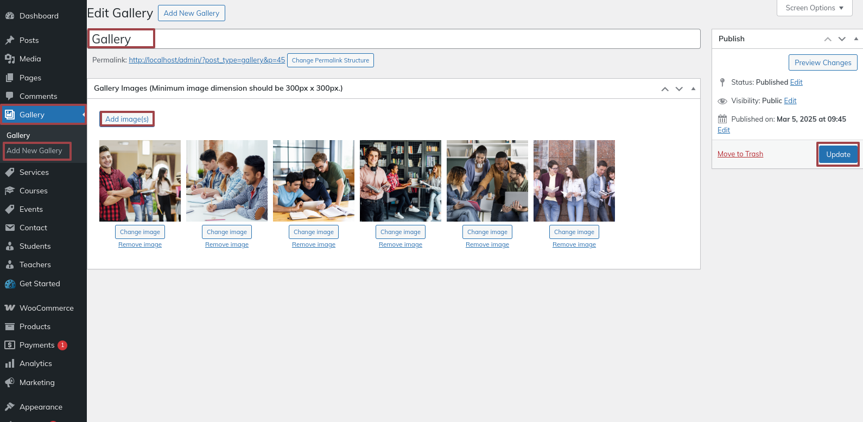Screen dimensions: 863x422
Task: Click the Posts pin icon
Action: click(x=10, y=40)
